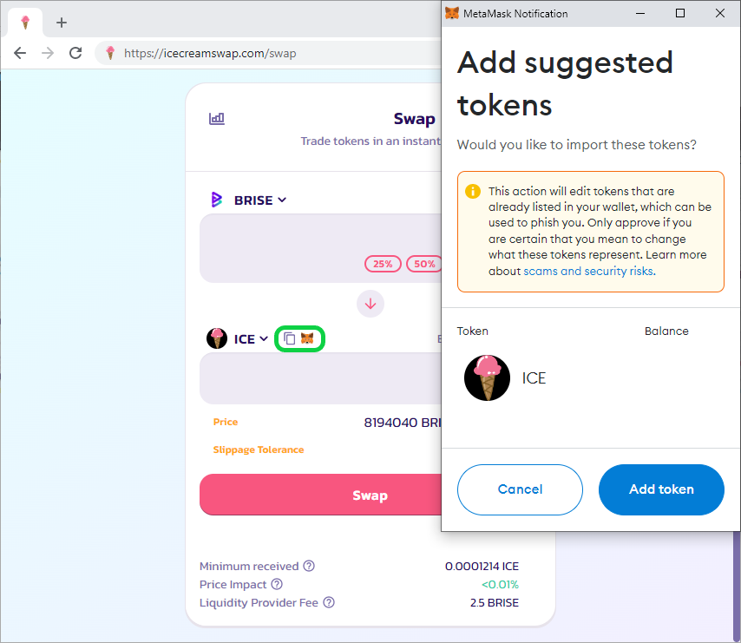
Task: Switch to the icecreamswap browser tab
Action: [25, 23]
